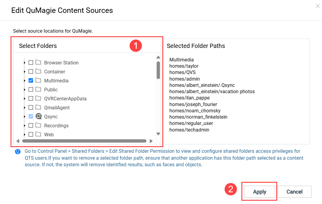
Task: Select the Web folder label
Action: [49, 135]
